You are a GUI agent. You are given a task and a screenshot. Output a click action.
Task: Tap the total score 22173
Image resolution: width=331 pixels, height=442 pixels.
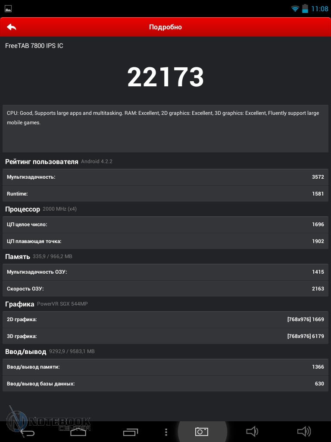(x=165, y=77)
